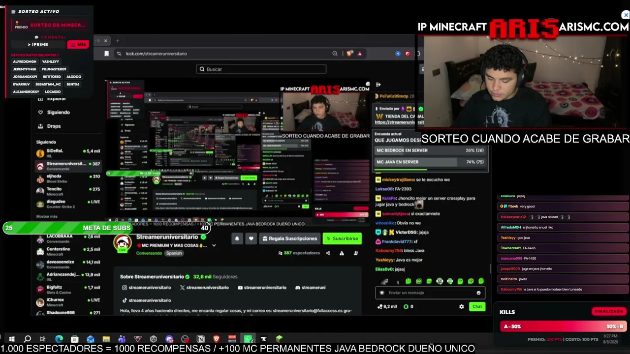Click the Brave Rewards triangle icon
Screen dimensions: 630x354
(x=360, y=54)
